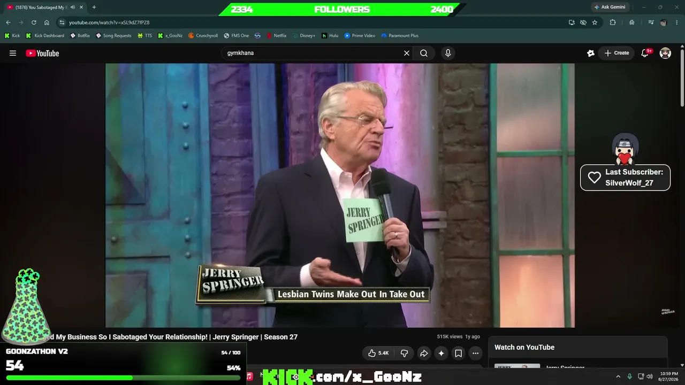Click the Ask Gemini button
This screenshot has width=685, height=385.
coord(609,7)
